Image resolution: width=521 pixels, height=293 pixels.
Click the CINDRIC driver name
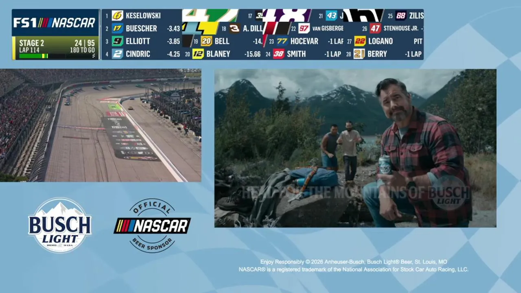click(138, 54)
